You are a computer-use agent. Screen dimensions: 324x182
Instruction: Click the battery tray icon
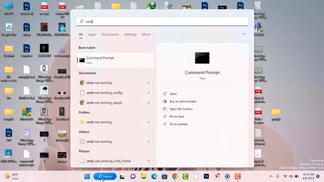(297, 176)
